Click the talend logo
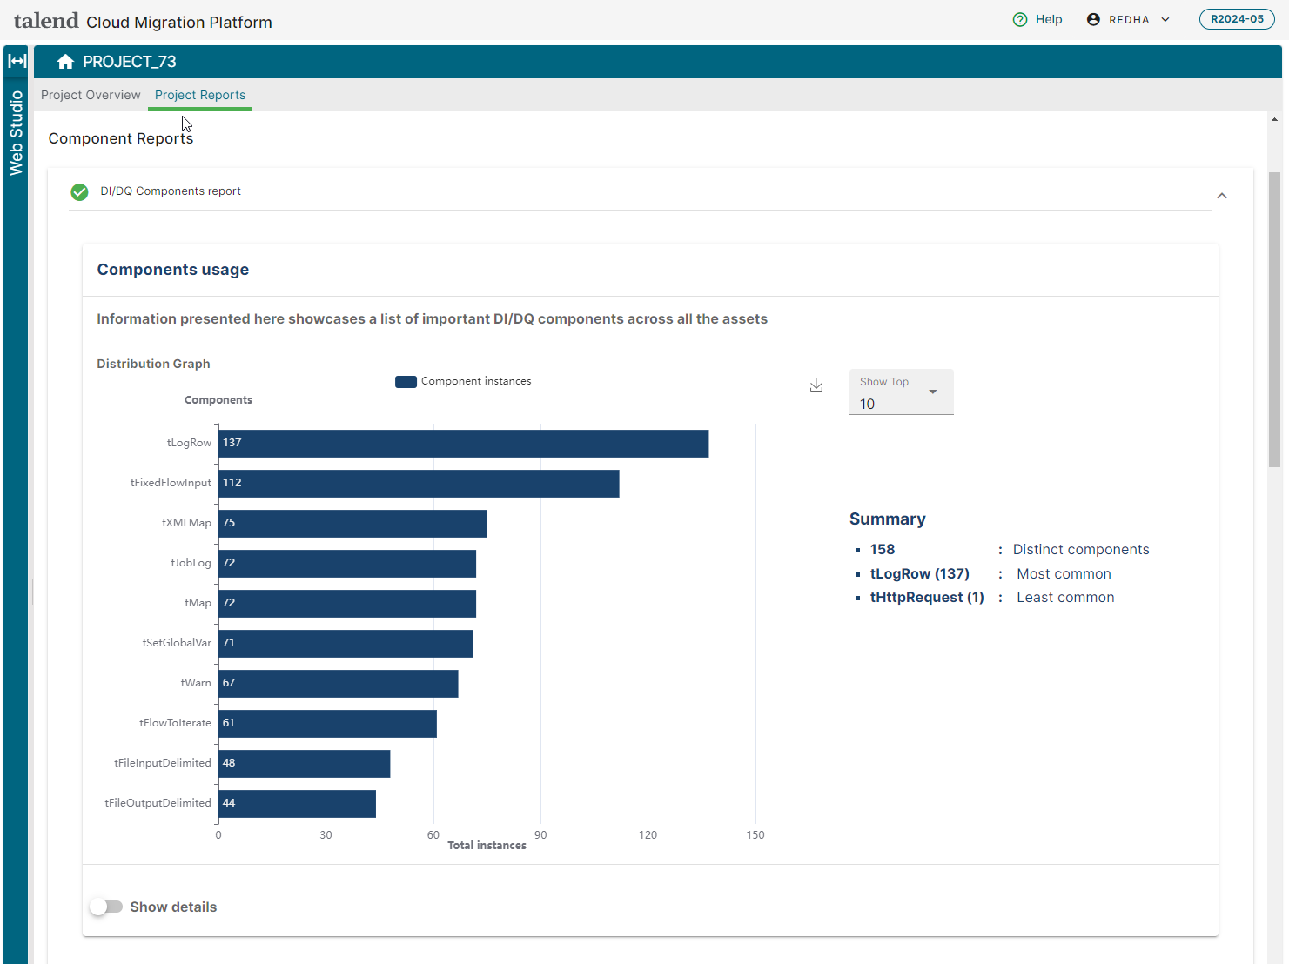This screenshot has width=1289, height=964. 46,20
